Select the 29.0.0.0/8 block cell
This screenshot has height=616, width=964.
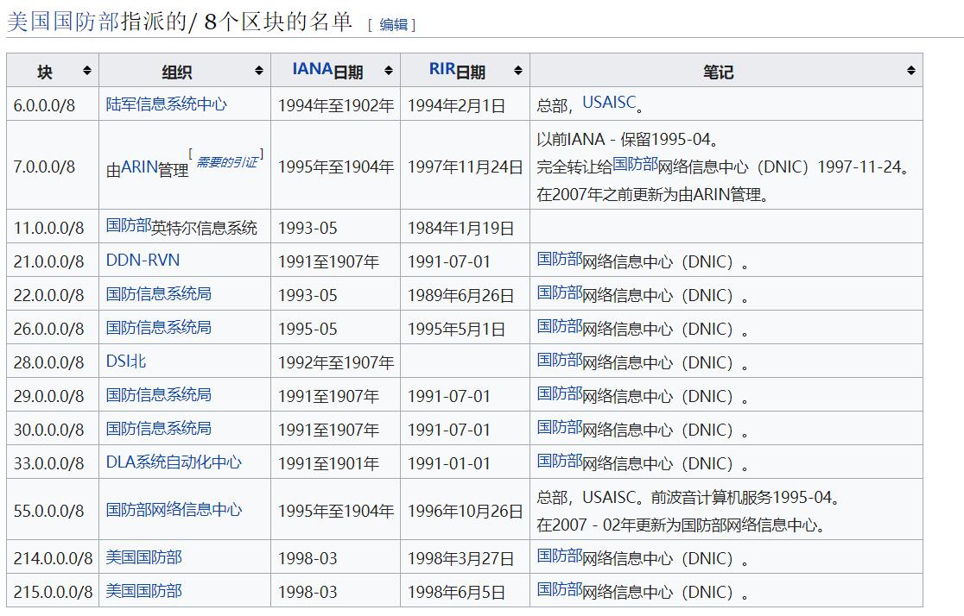pyautogui.click(x=53, y=395)
